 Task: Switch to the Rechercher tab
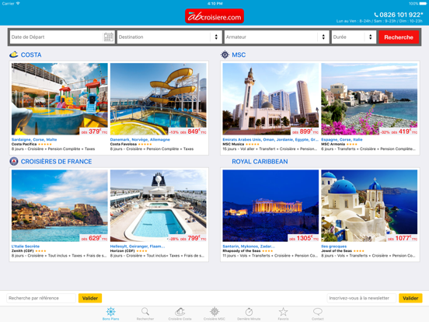(x=145, y=313)
